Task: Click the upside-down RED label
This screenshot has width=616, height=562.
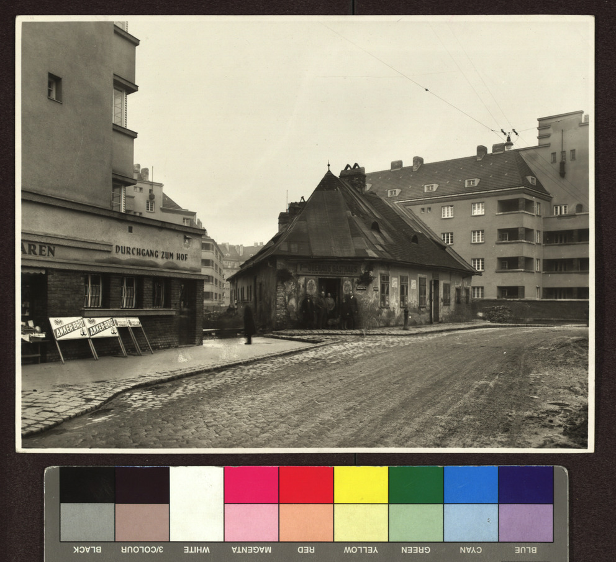Action: click(x=306, y=550)
